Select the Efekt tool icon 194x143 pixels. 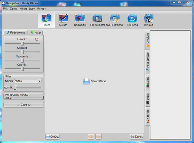tap(47, 20)
